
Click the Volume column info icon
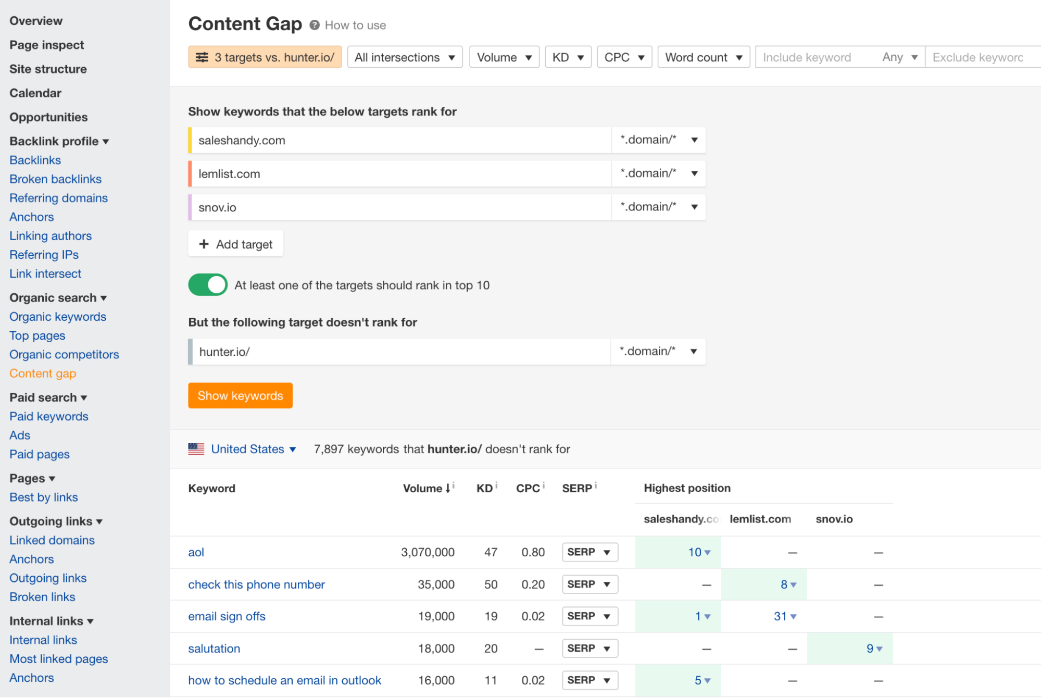(x=454, y=485)
